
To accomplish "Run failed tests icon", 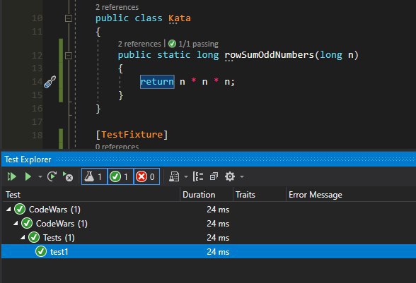I will click(68, 176).
